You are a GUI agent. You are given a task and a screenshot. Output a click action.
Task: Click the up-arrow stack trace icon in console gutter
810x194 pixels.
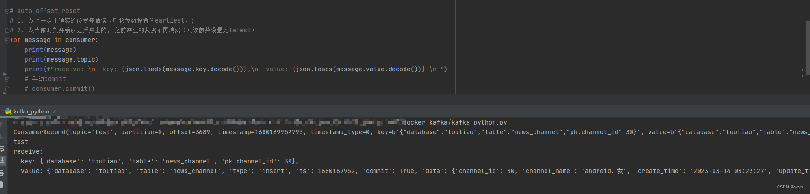coord(2,125)
